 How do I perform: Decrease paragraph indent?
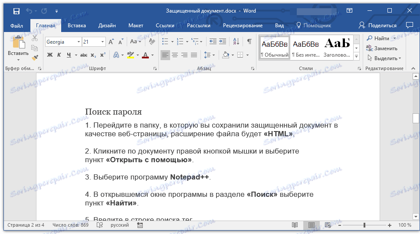click(x=213, y=42)
